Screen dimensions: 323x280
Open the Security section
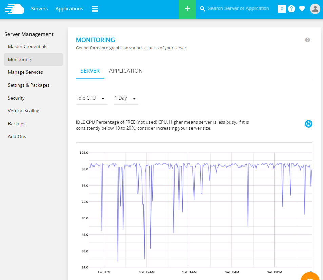(x=16, y=98)
